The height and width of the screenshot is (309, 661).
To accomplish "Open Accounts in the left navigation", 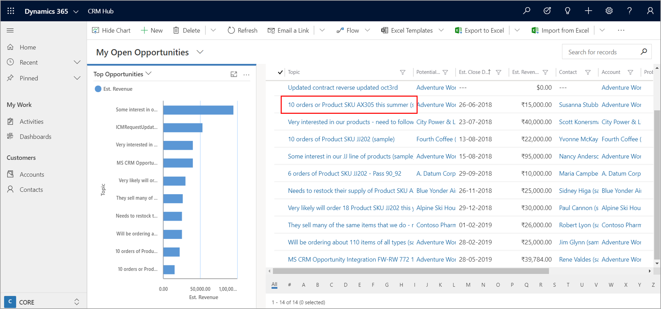I will [32, 174].
